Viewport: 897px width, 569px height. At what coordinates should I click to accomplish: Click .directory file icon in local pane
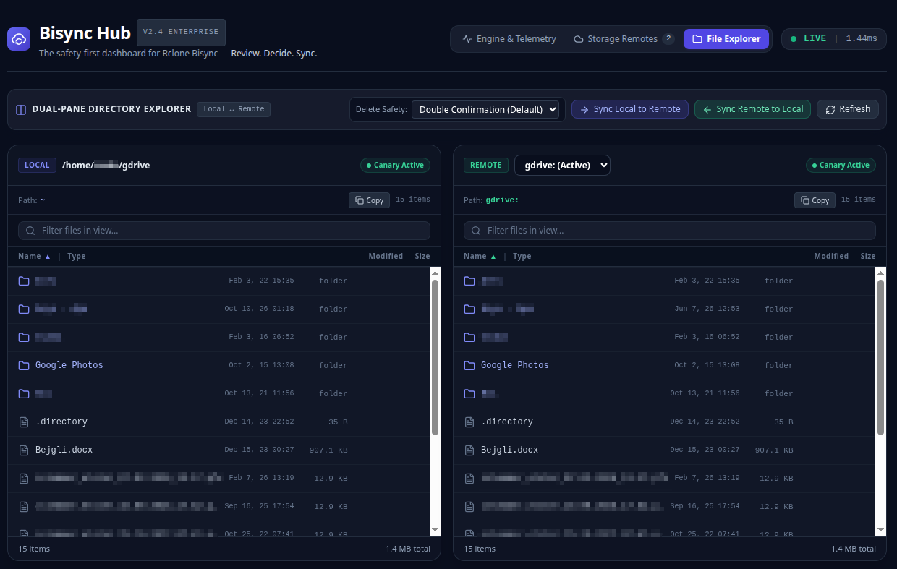(x=24, y=422)
